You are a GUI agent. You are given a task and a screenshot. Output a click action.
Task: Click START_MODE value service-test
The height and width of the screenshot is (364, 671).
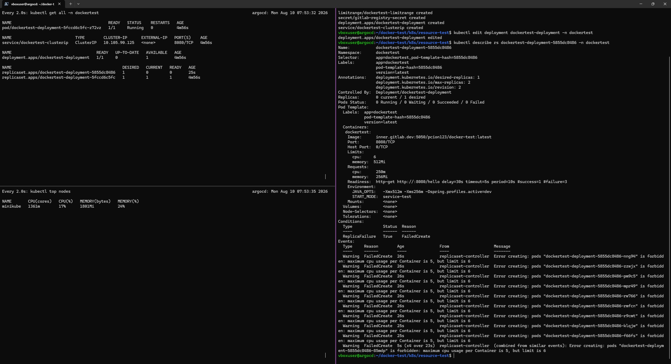pyautogui.click(x=397, y=197)
